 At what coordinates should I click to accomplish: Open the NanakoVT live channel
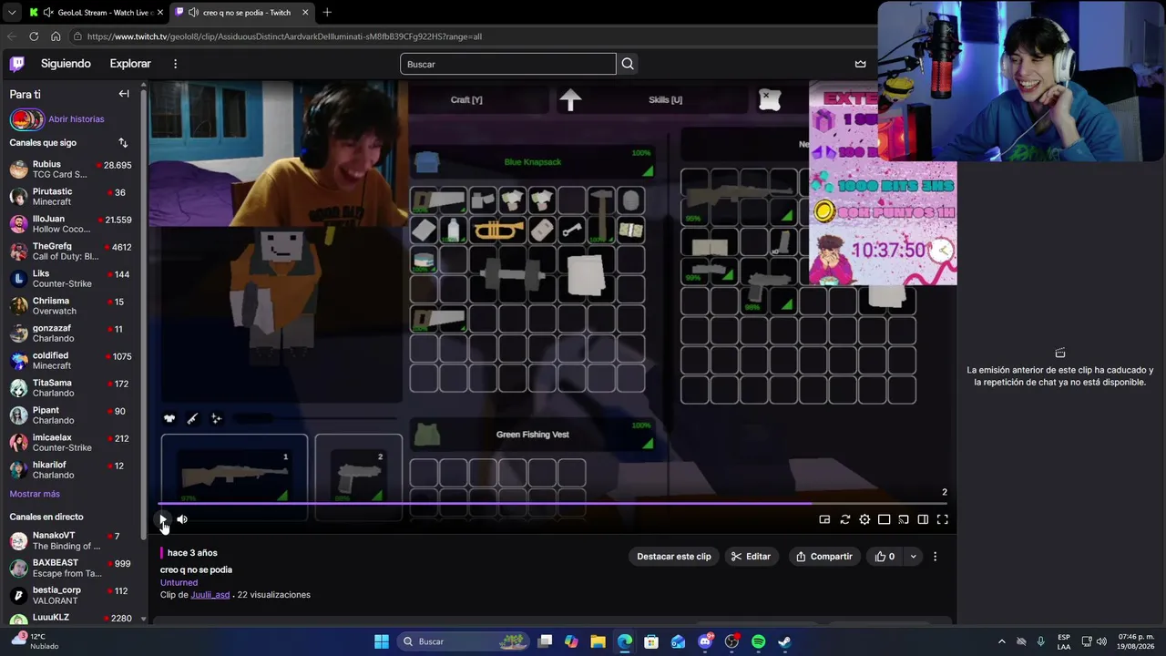[x=71, y=541]
